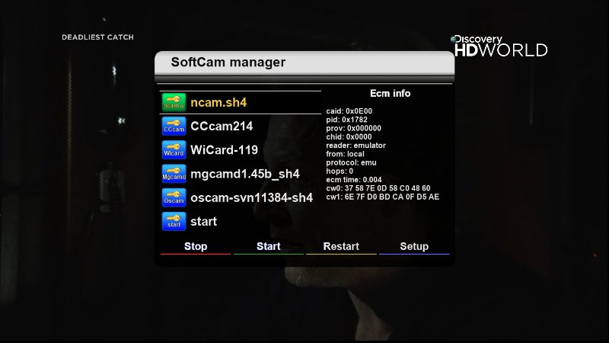Image resolution: width=609 pixels, height=343 pixels.
Task: Click the Oscam key icon
Action: pos(174,197)
